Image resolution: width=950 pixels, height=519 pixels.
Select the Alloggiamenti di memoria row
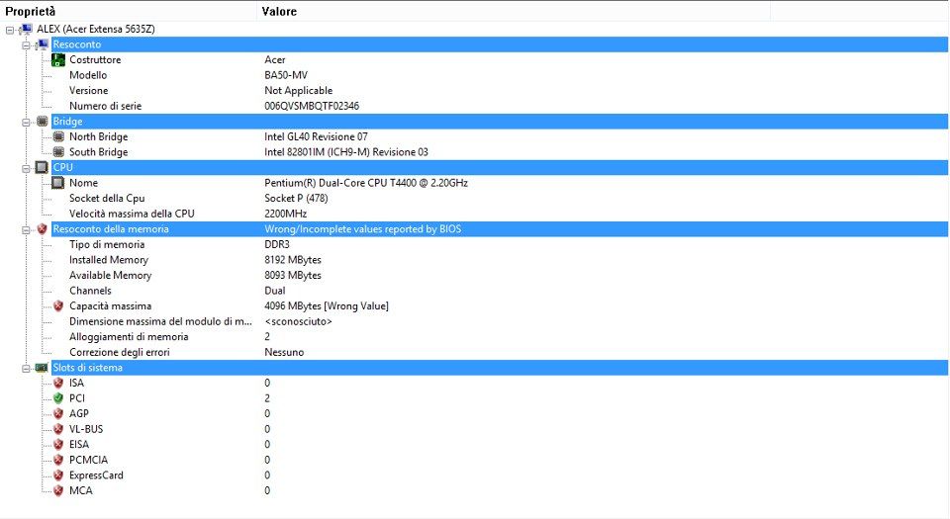tap(129, 337)
